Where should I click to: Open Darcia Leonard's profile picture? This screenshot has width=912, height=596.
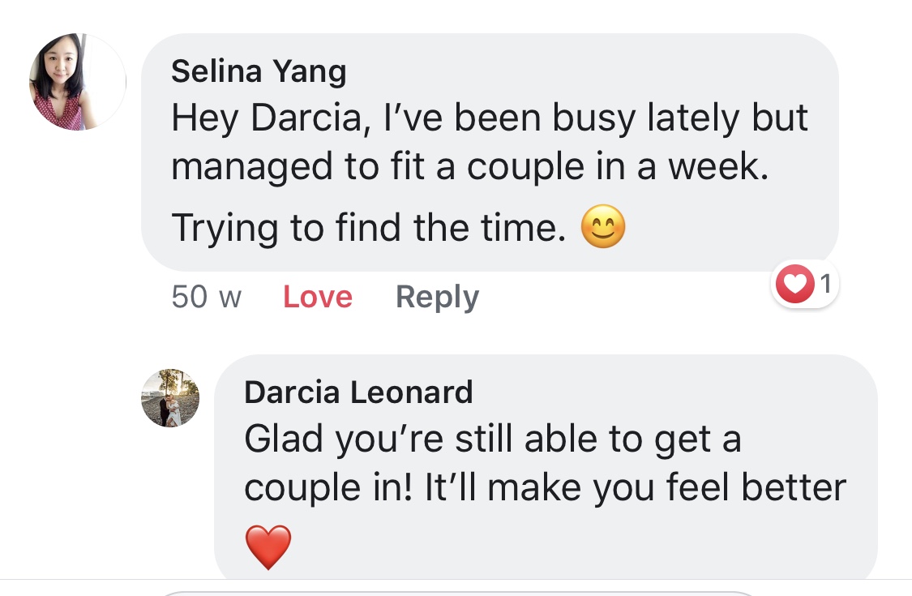click(x=170, y=398)
